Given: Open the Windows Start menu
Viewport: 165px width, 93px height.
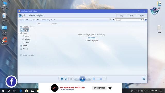Looking at the screenshot, I should pos(3,91).
